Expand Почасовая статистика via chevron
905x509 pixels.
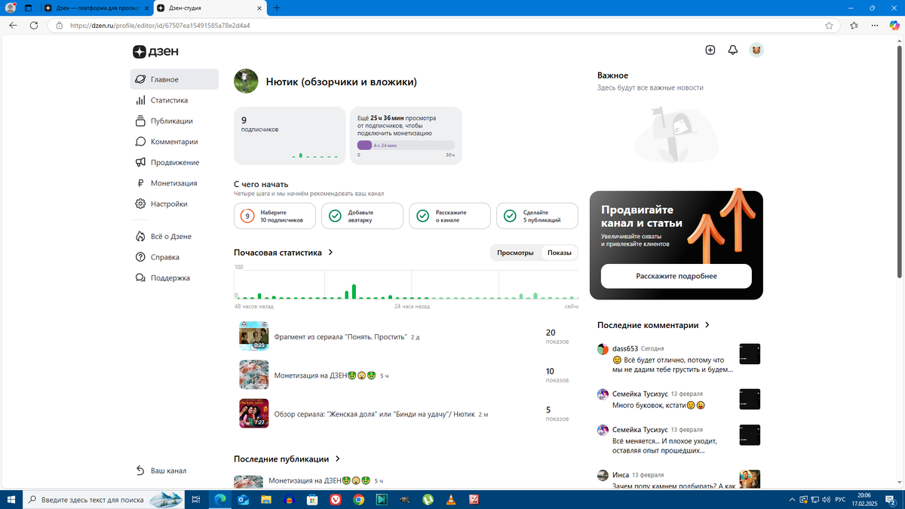coord(330,253)
